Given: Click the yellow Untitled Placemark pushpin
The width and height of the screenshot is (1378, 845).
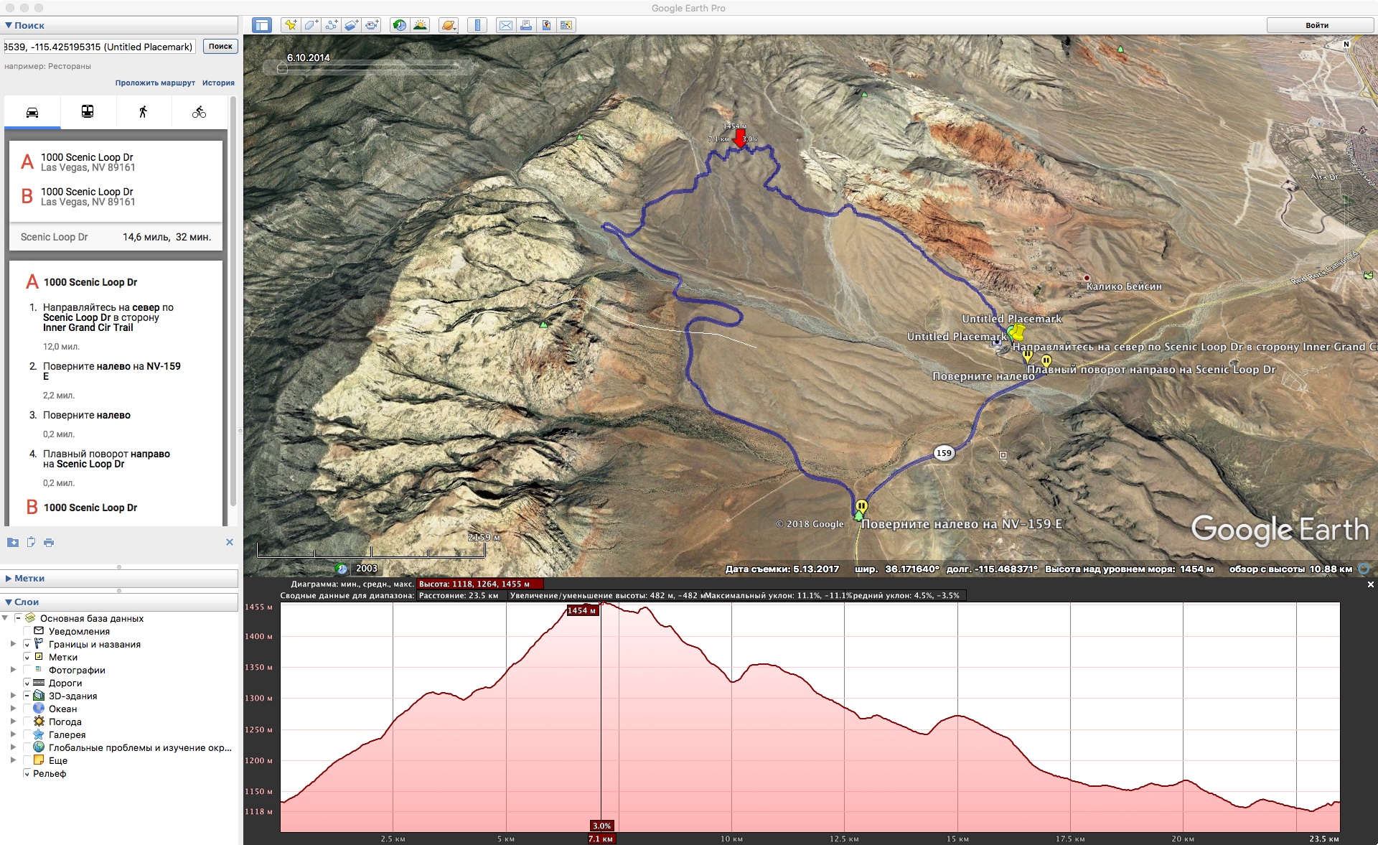Looking at the screenshot, I should click(1017, 332).
